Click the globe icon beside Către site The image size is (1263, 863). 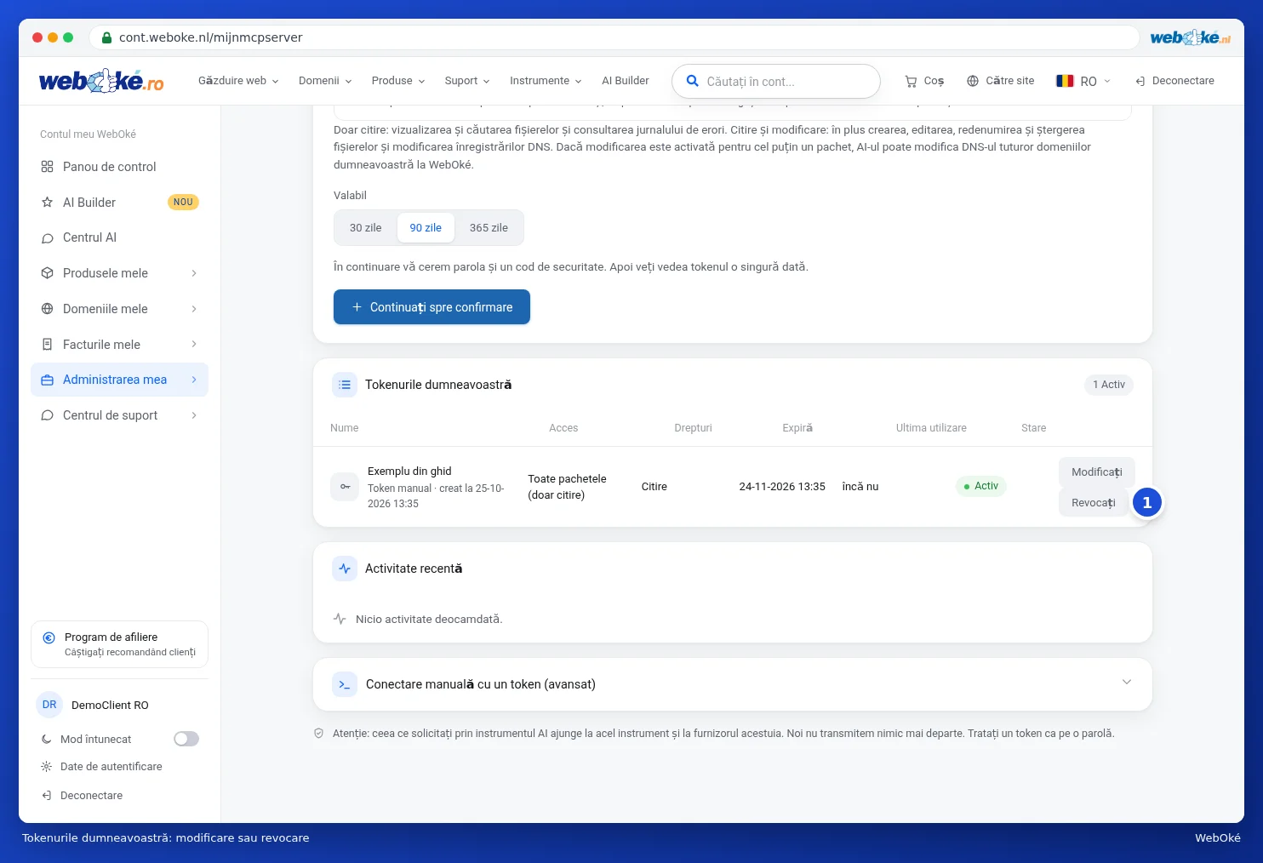973,81
